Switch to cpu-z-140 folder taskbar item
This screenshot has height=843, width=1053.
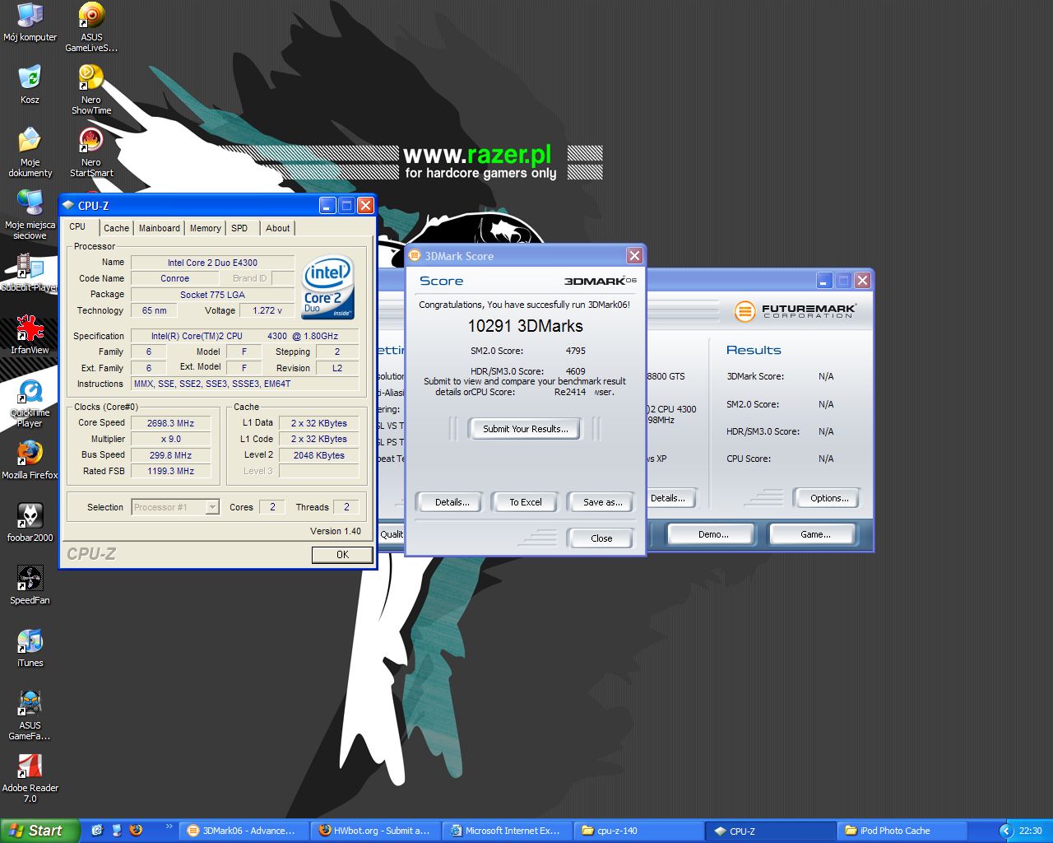click(640, 831)
